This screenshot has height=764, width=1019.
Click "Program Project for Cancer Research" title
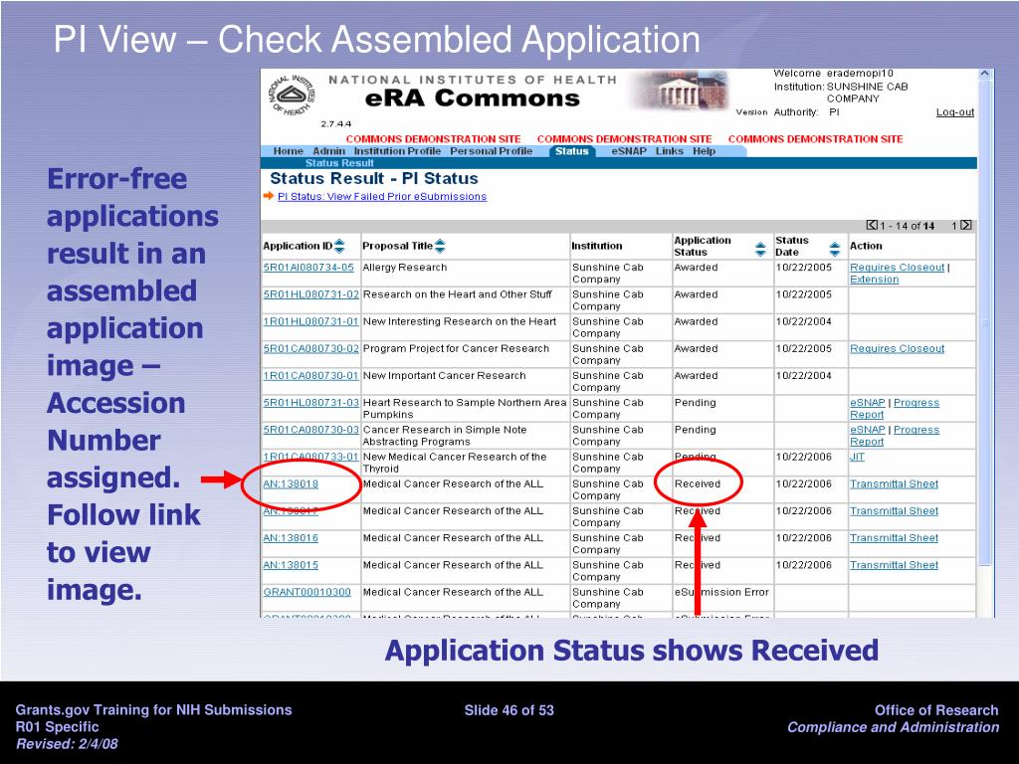[x=456, y=349]
